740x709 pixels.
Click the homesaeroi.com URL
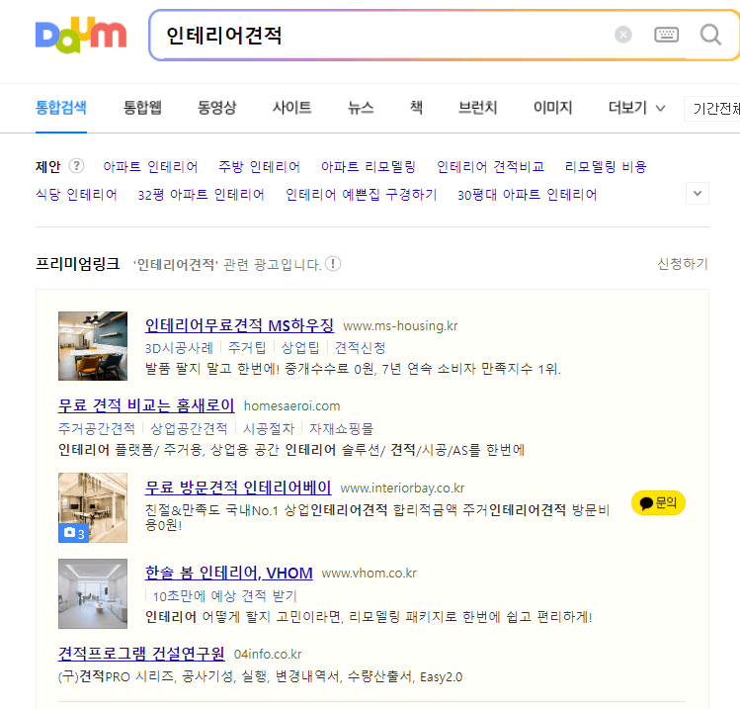click(291, 406)
